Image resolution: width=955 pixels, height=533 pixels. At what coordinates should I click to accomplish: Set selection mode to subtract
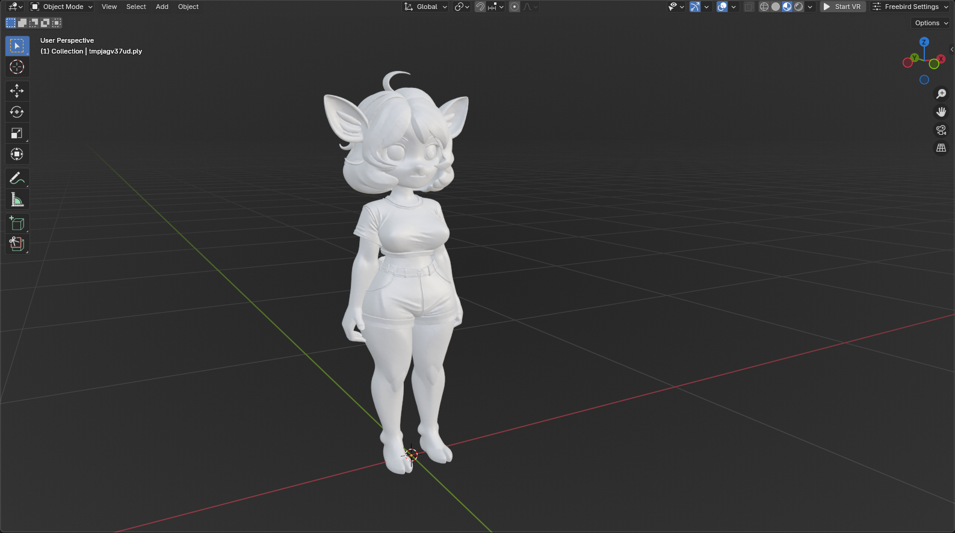(34, 23)
